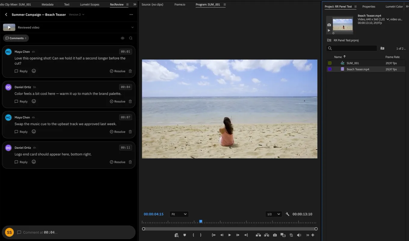Viewport: 409px width, 241px height.
Task: Toggle comment visibility eye icon
Action: (x=122, y=38)
